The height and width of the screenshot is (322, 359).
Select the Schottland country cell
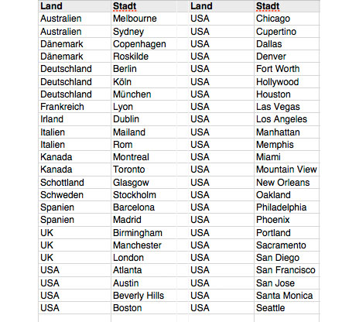tap(74, 183)
